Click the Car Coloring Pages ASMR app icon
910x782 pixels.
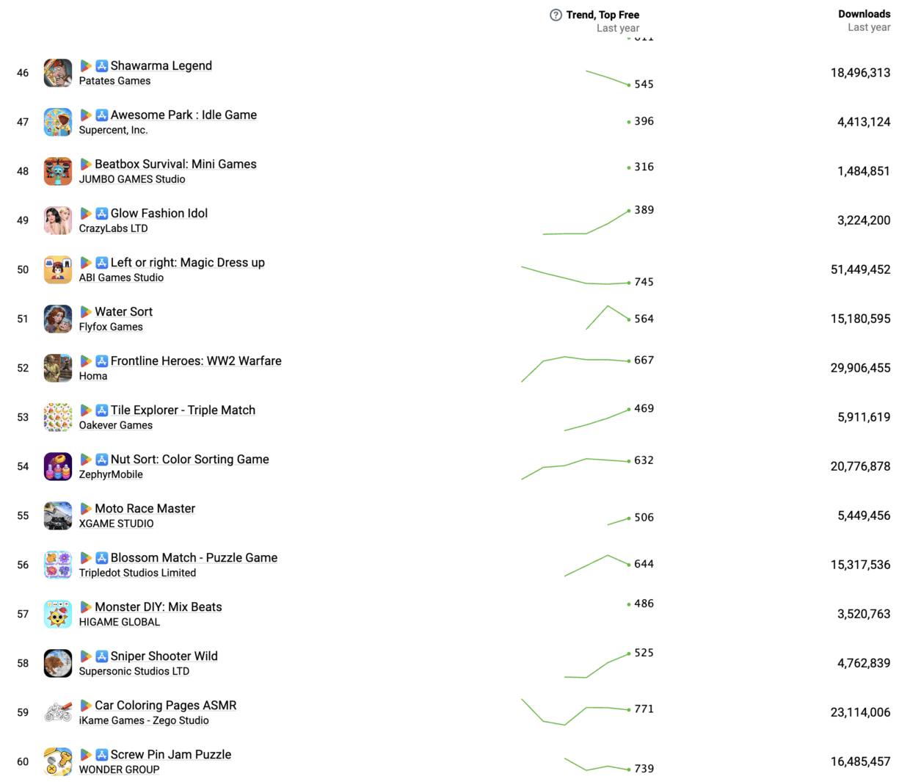[x=58, y=712]
